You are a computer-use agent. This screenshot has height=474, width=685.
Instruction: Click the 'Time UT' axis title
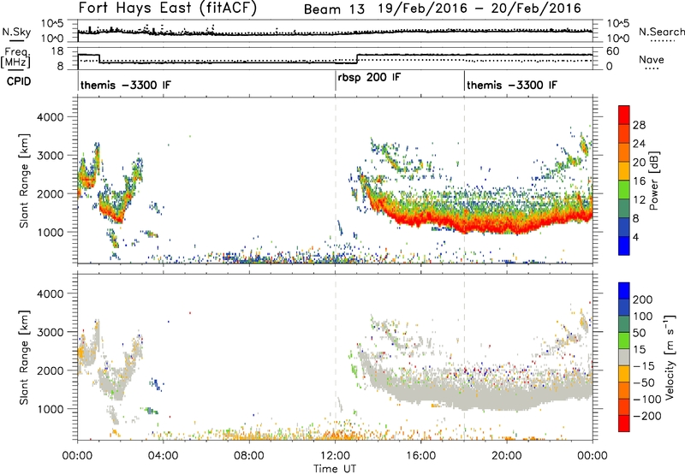335,469
